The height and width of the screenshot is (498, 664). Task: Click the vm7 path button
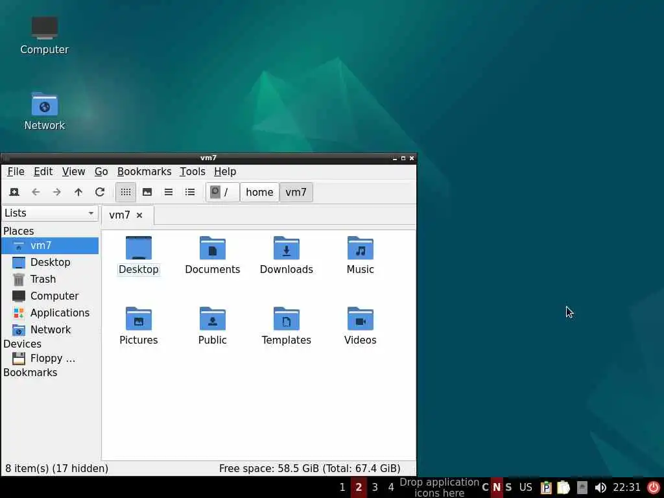296,192
